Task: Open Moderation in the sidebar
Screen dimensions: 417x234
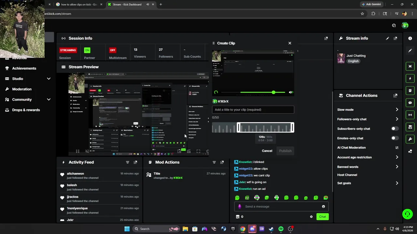Action: (22, 89)
